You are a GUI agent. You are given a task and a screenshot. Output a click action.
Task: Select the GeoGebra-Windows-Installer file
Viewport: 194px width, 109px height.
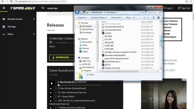coord(119,52)
